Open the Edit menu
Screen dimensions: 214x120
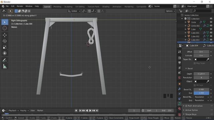tap(13, 6)
